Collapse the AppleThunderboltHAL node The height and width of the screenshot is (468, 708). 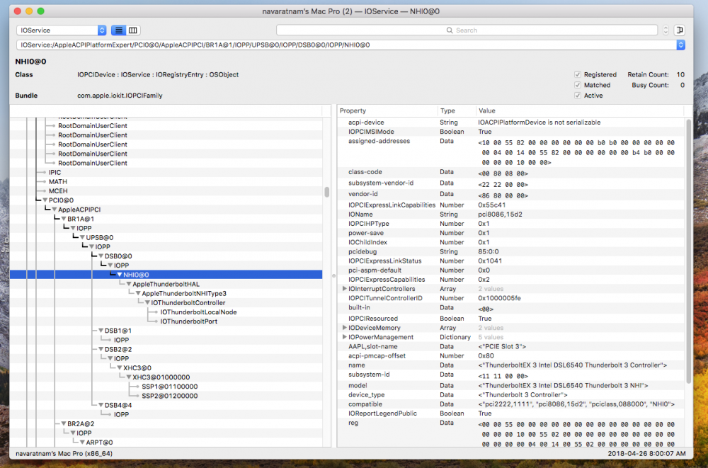[x=129, y=284]
